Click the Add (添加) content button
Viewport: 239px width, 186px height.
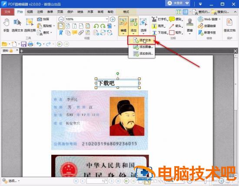click(x=133, y=26)
